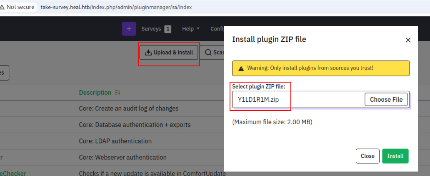The width and height of the screenshot is (430, 176).
Task: Click the Upload & install button
Action: tap(169, 53)
